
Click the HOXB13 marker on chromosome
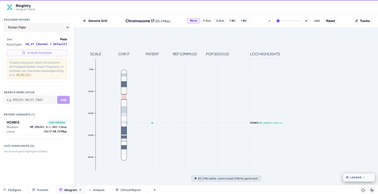pyautogui.click(x=127, y=123)
